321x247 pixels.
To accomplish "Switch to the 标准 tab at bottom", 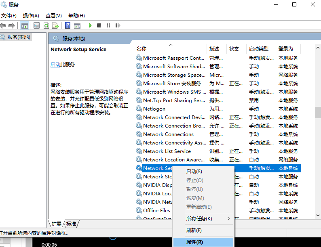I will coord(71,224).
